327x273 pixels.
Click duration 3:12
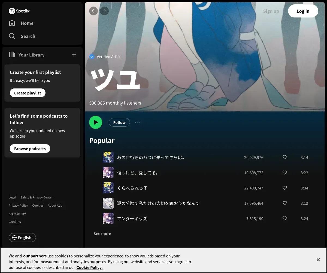click(x=304, y=203)
